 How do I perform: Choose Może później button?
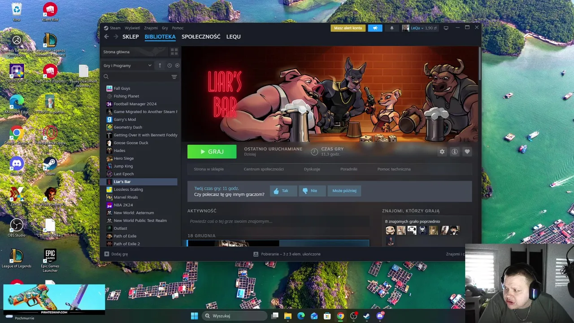tap(344, 191)
